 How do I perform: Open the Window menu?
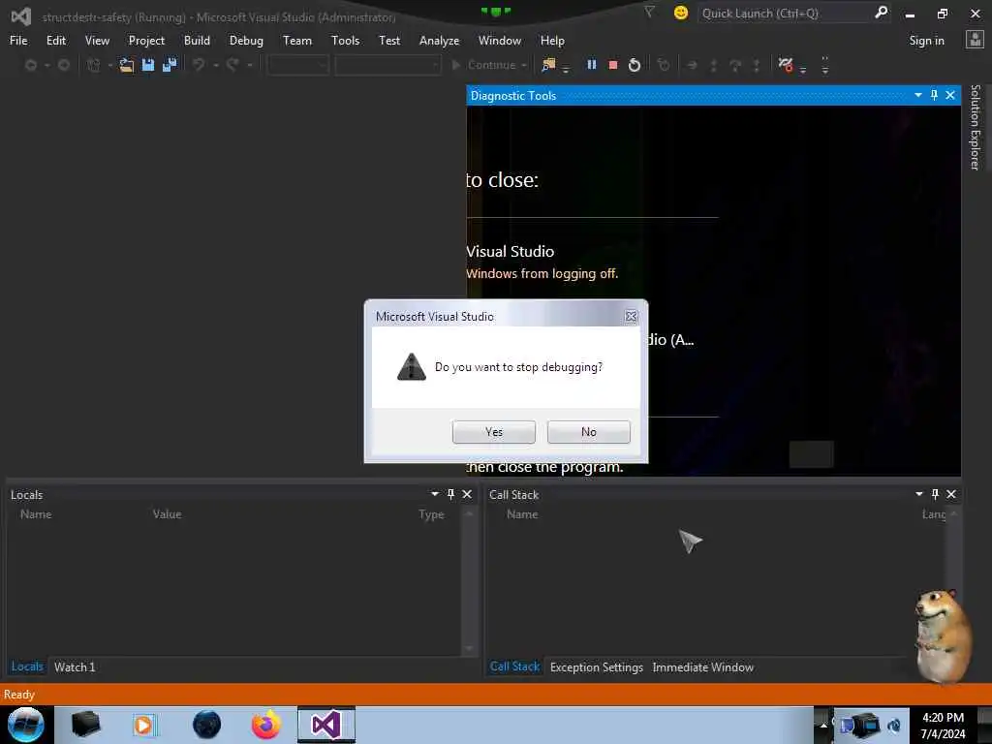(499, 41)
